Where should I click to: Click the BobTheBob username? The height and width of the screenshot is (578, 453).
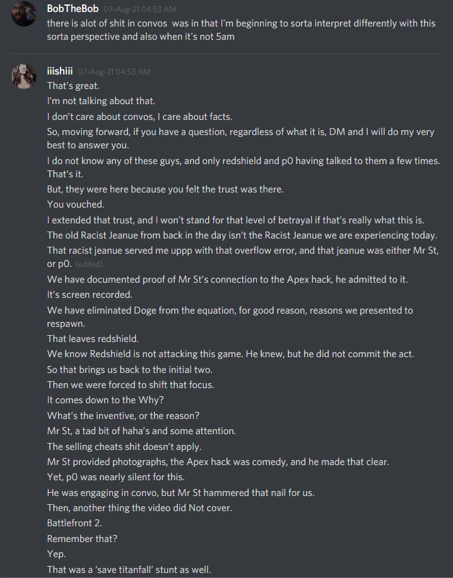coord(73,8)
